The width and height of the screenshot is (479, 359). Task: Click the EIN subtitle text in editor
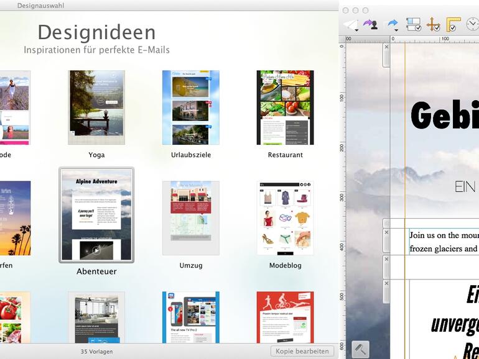click(465, 187)
